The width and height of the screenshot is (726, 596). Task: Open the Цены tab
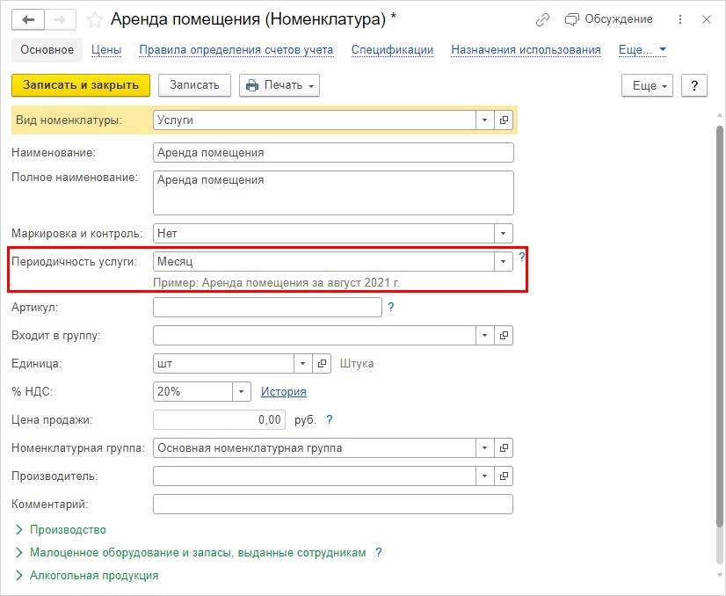[106, 50]
